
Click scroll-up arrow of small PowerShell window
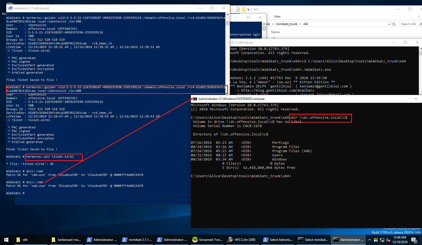[264, 24]
